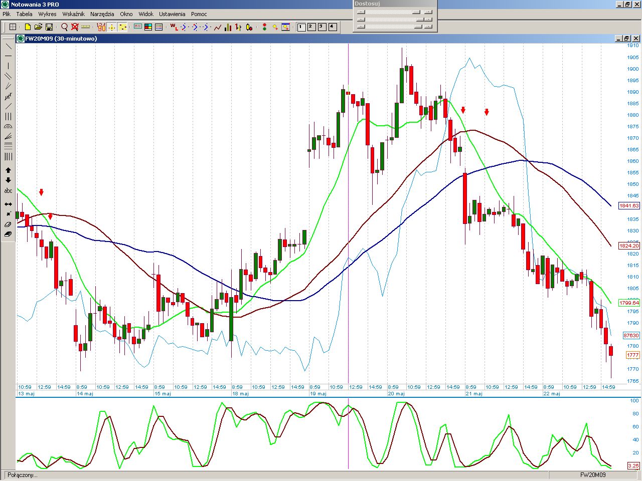Image resolution: width=642 pixels, height=481 pixels.
Task: Click the 1841.63 price label on axis
Action: tap(629, 206)
